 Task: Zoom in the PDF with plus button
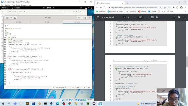[x=146, y=17]
